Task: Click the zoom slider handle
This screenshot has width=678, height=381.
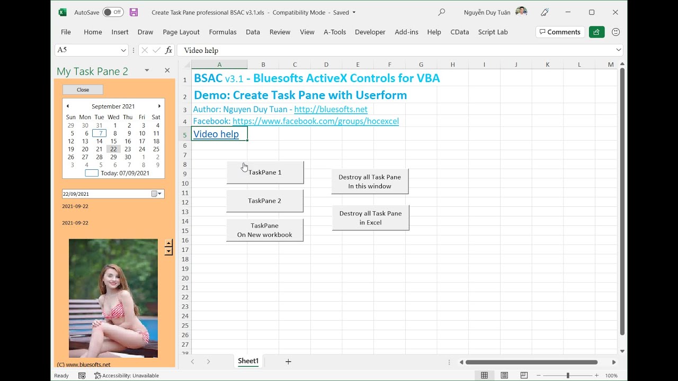Action: 568,376
